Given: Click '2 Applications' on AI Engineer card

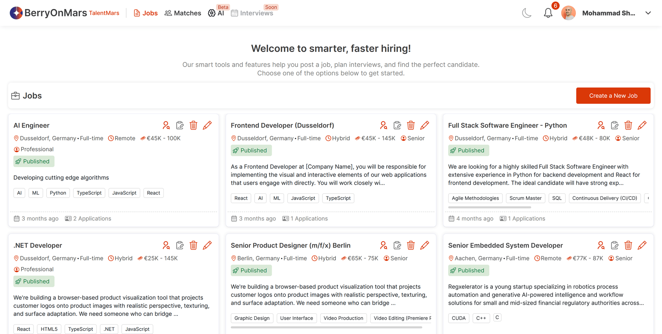Looking at the screenshot, I should (88, 218).
